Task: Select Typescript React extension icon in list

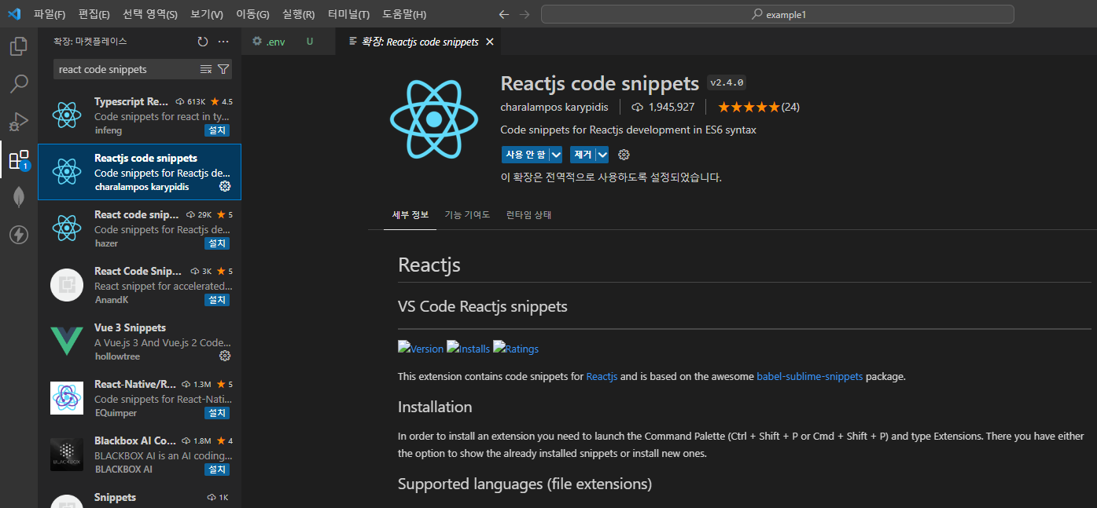Action: (67, 115)
